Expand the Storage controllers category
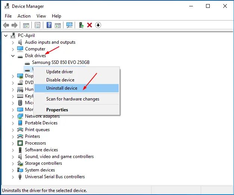 click(13, 164)
